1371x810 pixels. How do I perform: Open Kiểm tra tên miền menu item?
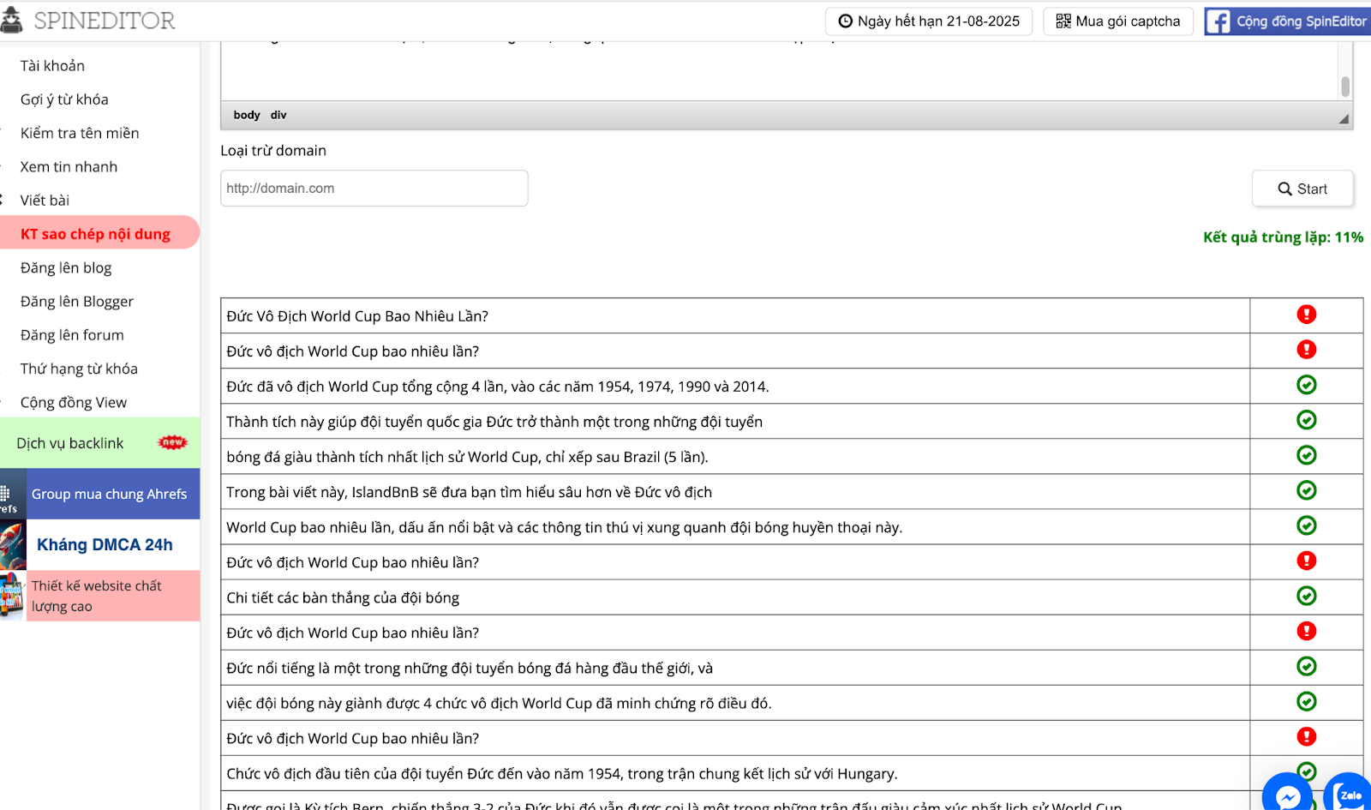[80, 133]
